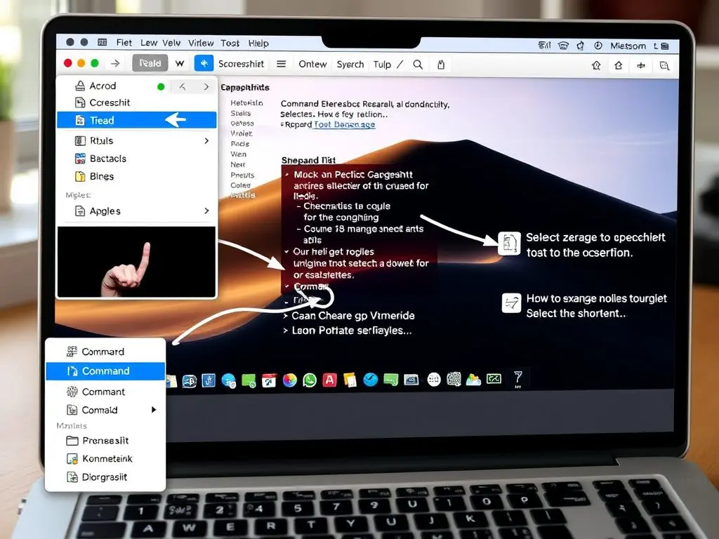Select the Tiead item in the sidebar menu

coord(103,121)
